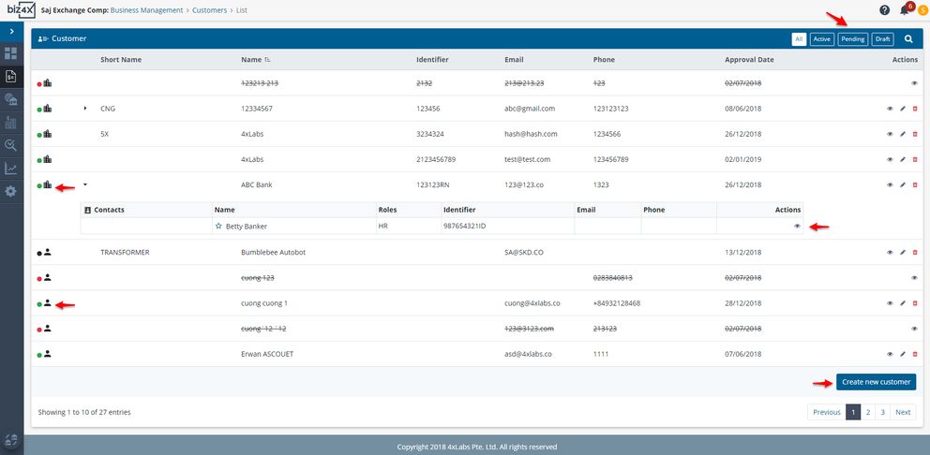Open the notifications bell
This screenshot has height=455, width=930.
pyautogui.click(x=905, y=10)
